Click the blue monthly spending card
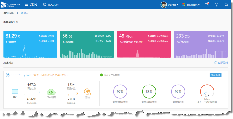 pos(30,44)
